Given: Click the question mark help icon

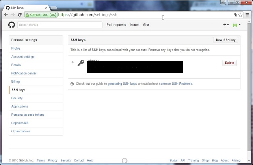Looking at the screenshot, I should pos(72,84).
